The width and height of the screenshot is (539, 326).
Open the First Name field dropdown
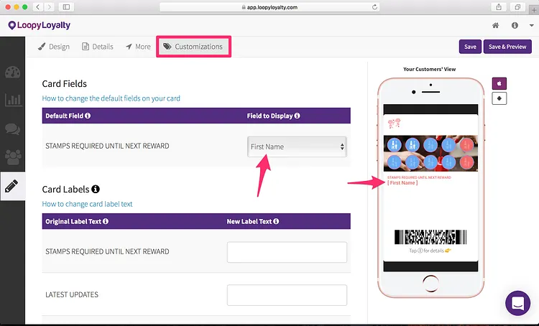click(297, 146)
